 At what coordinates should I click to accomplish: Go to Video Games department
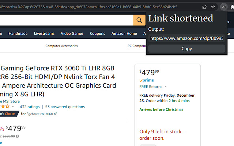point(72,34)
